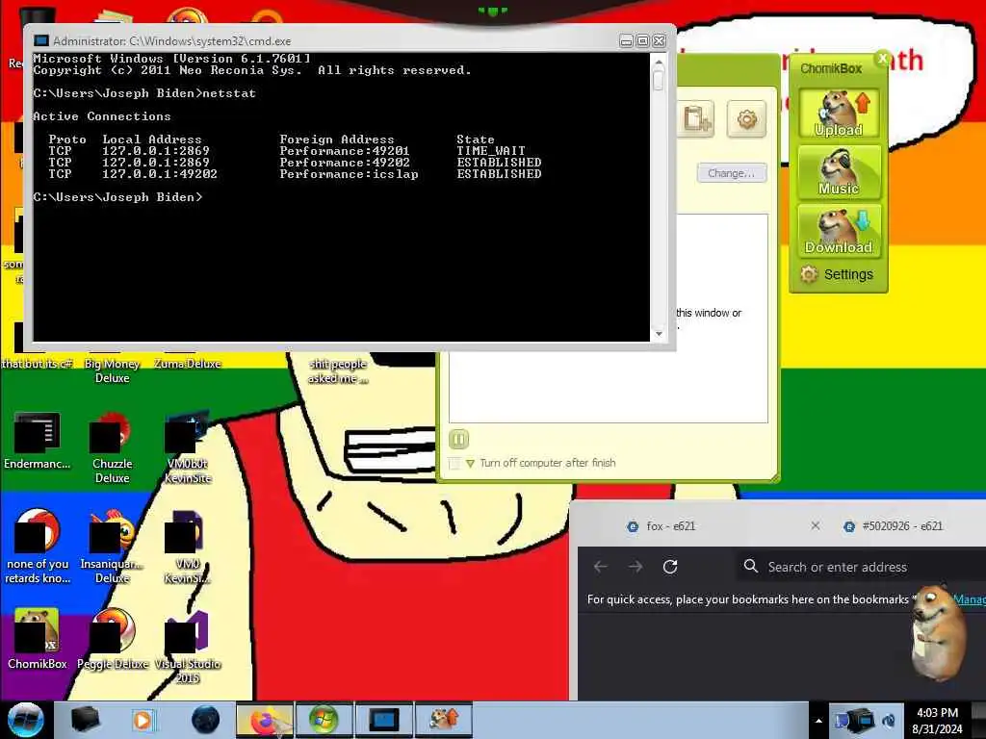Click the Windows flag taskbar icon
This screenshot has width=986, height=739.
pos(324,720)
